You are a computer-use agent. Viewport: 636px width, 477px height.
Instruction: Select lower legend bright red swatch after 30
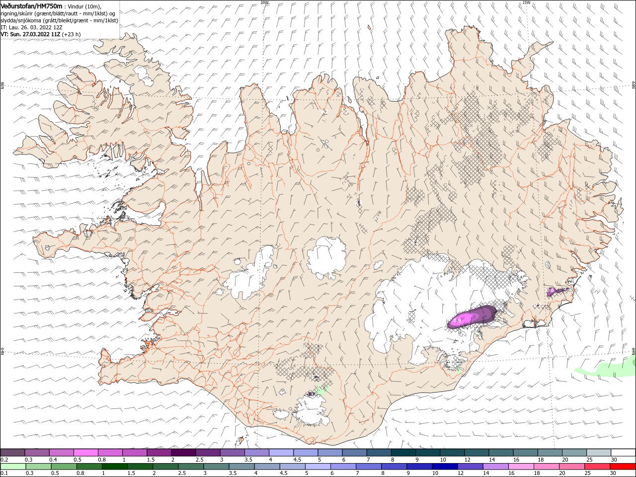(x=622, y=467)
